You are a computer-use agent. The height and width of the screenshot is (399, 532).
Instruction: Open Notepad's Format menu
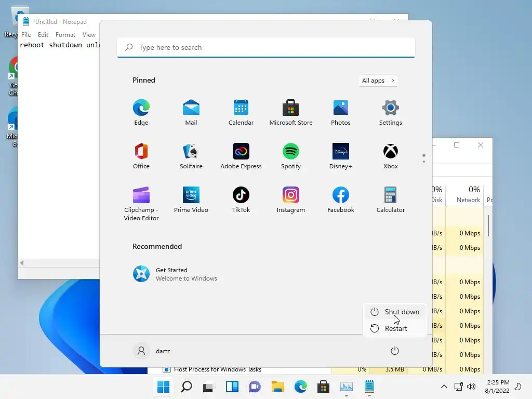coord(65,35)
